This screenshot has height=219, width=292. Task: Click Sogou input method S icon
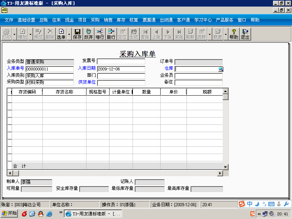242,204
